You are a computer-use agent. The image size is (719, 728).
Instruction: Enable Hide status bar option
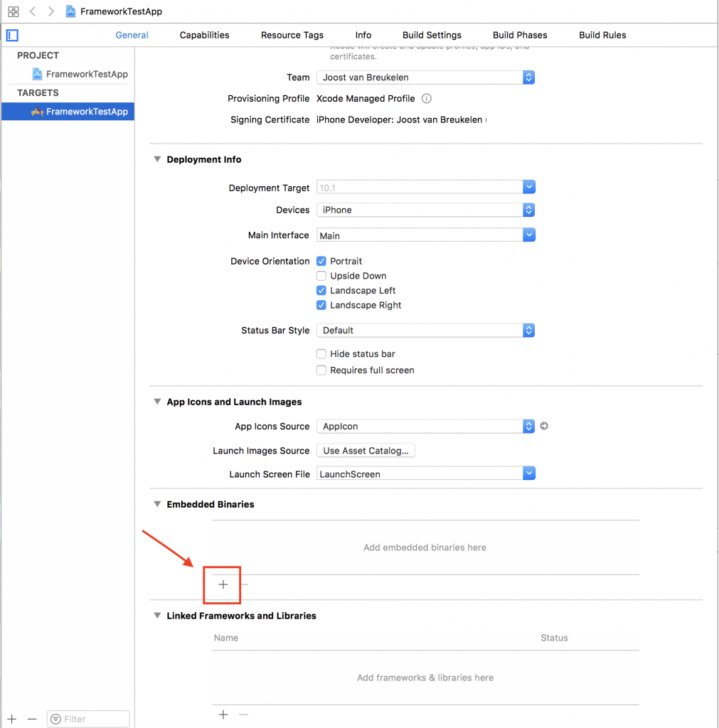(321, 354)
